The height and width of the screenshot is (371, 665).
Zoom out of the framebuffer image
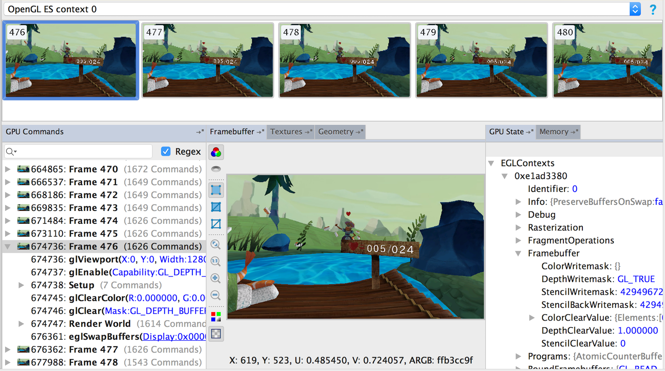click(216, 295)
